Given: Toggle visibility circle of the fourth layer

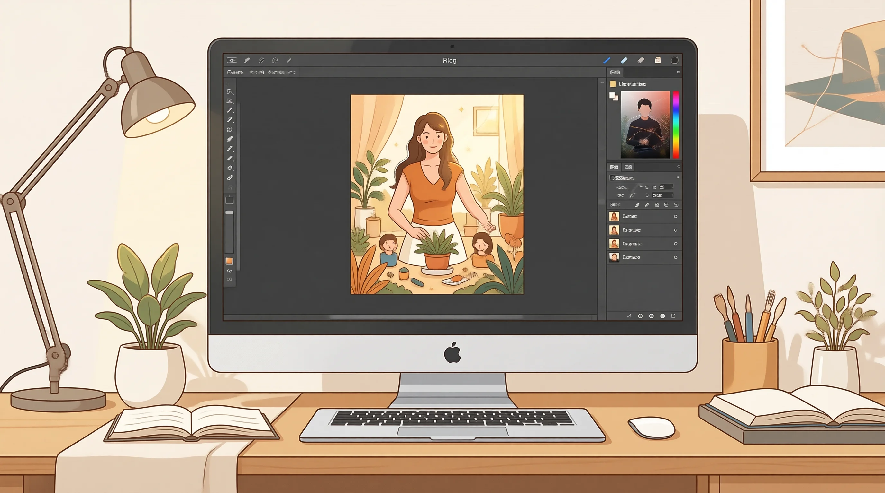Looking at the screenshot, I should pyautogui.click(x=675, y=257).
